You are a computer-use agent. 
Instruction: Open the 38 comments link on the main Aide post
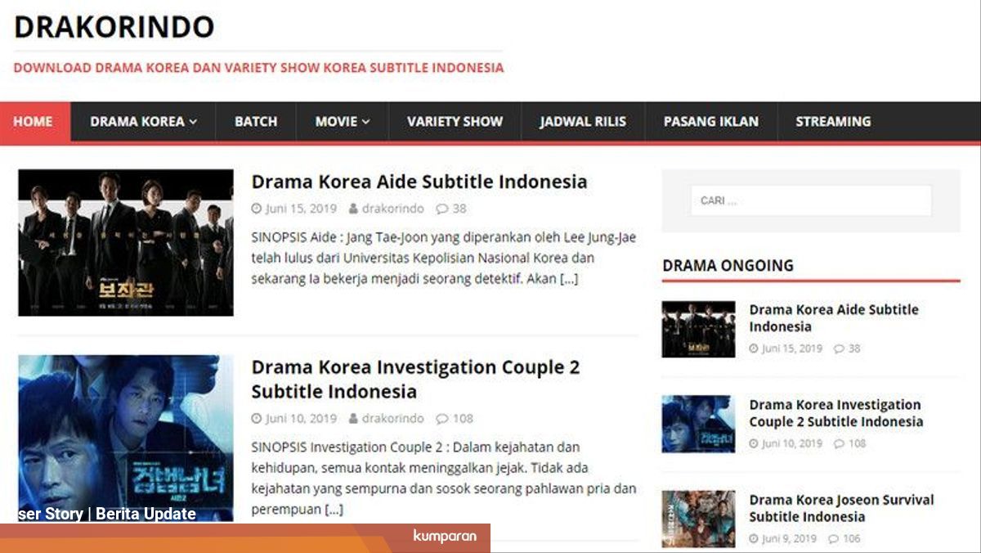pos(459,209)
